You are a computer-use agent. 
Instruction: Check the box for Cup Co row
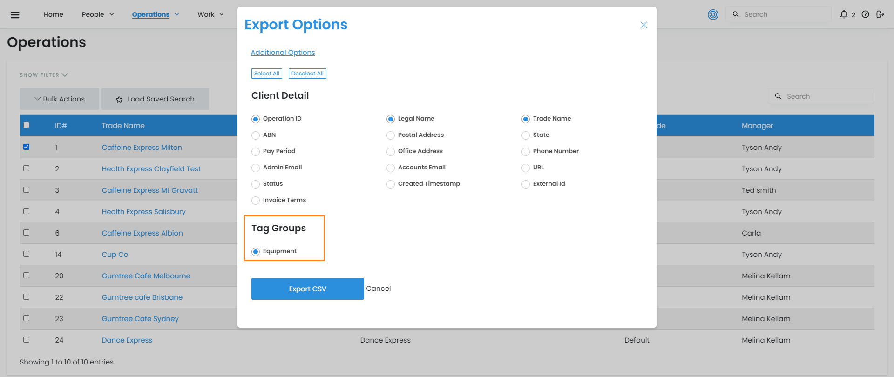(x=27, y=254)
